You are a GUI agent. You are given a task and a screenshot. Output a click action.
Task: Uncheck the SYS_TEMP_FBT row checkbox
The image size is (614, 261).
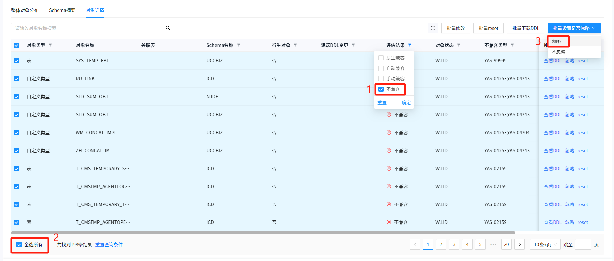[16, 61]
